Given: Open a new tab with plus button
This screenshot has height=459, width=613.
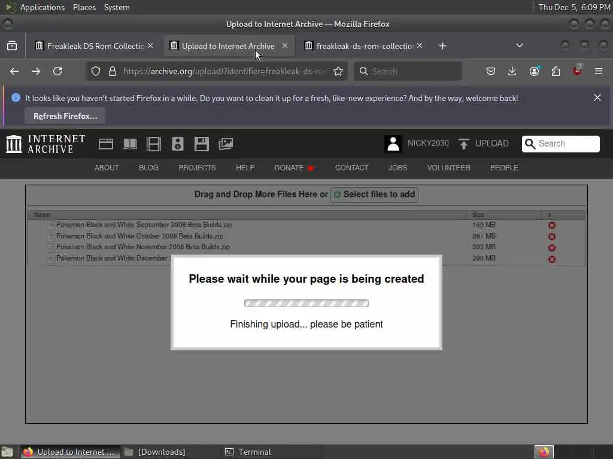Looking at the screenshot, I should tap(442, 45).
